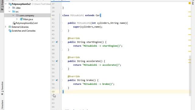
Task: Fold the brake method block
Action: tap(61, 80)
